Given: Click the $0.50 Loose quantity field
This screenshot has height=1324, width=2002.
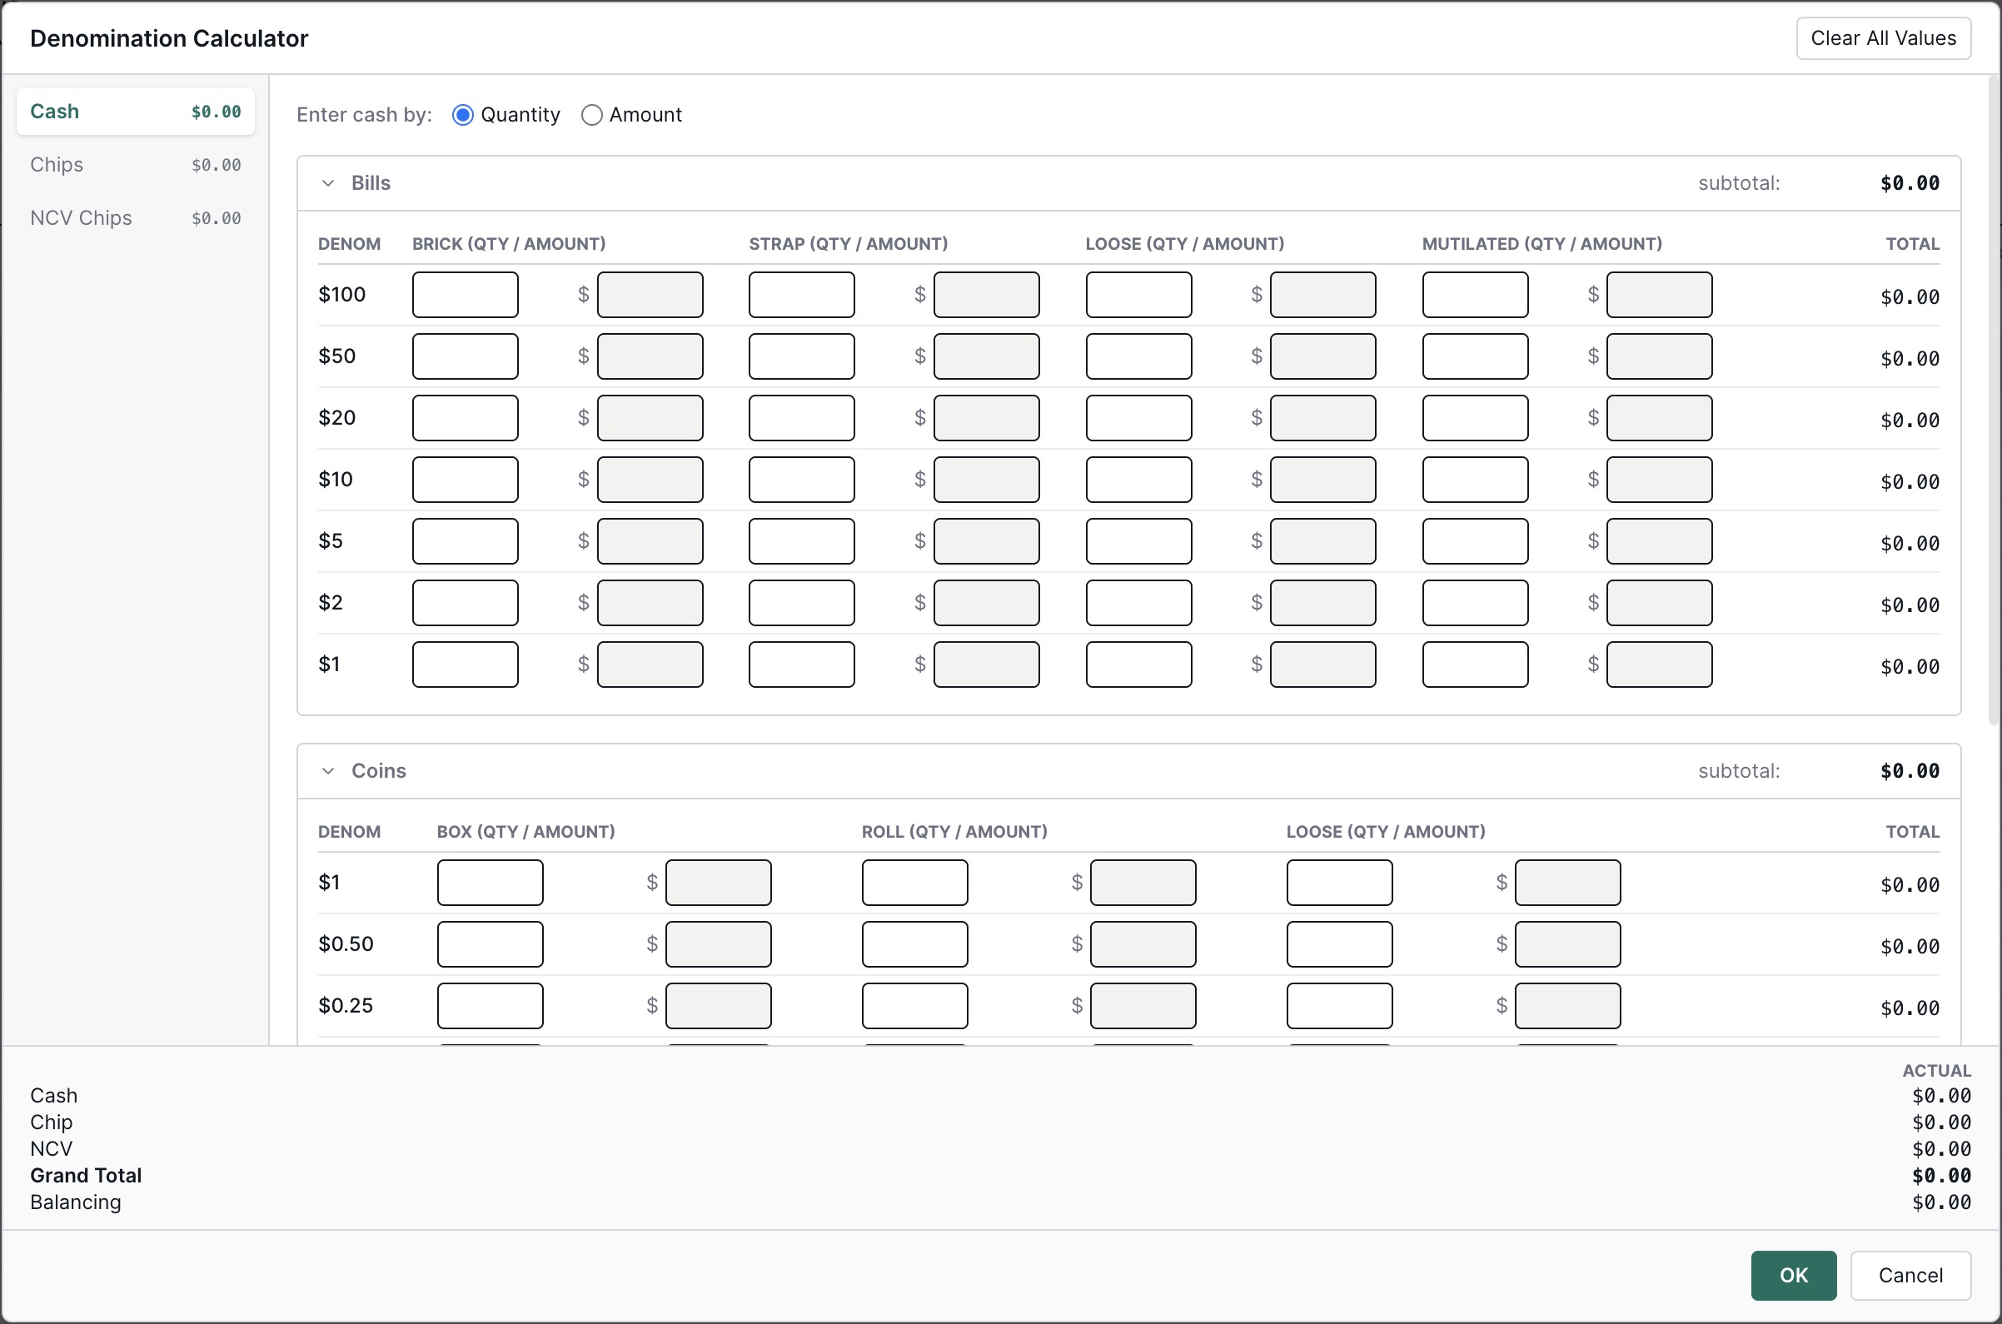Looking at the screenshot, I should tap(1339, 944).
